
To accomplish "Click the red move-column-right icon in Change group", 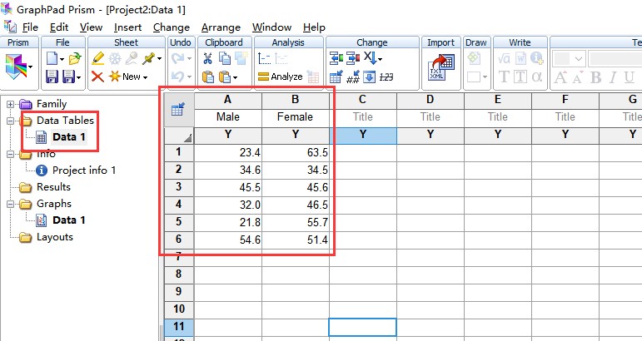I will [x=353, y=58].
